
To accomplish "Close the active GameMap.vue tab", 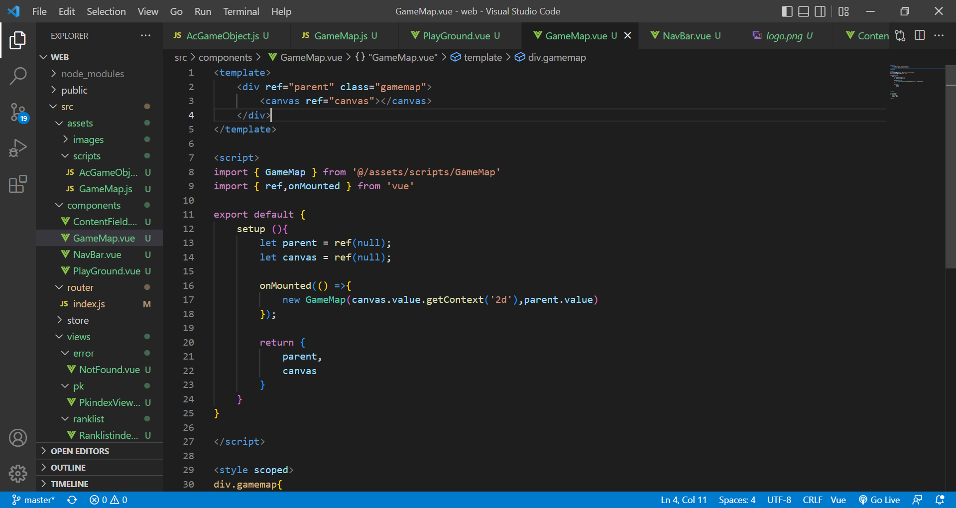I will (628, 36).
